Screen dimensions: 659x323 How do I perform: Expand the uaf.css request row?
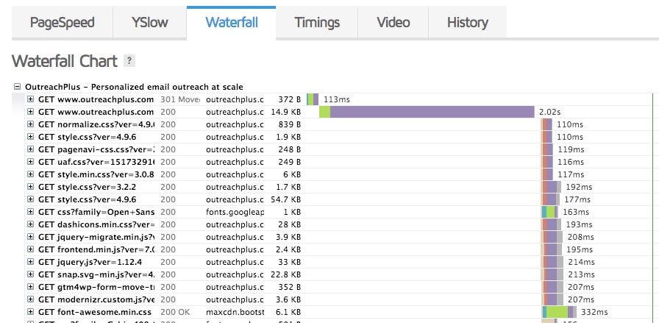point(31,162)
